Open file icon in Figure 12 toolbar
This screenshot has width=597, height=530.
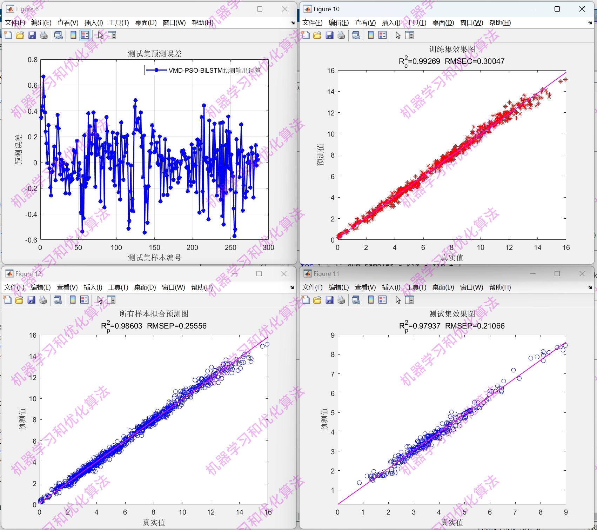19,300
